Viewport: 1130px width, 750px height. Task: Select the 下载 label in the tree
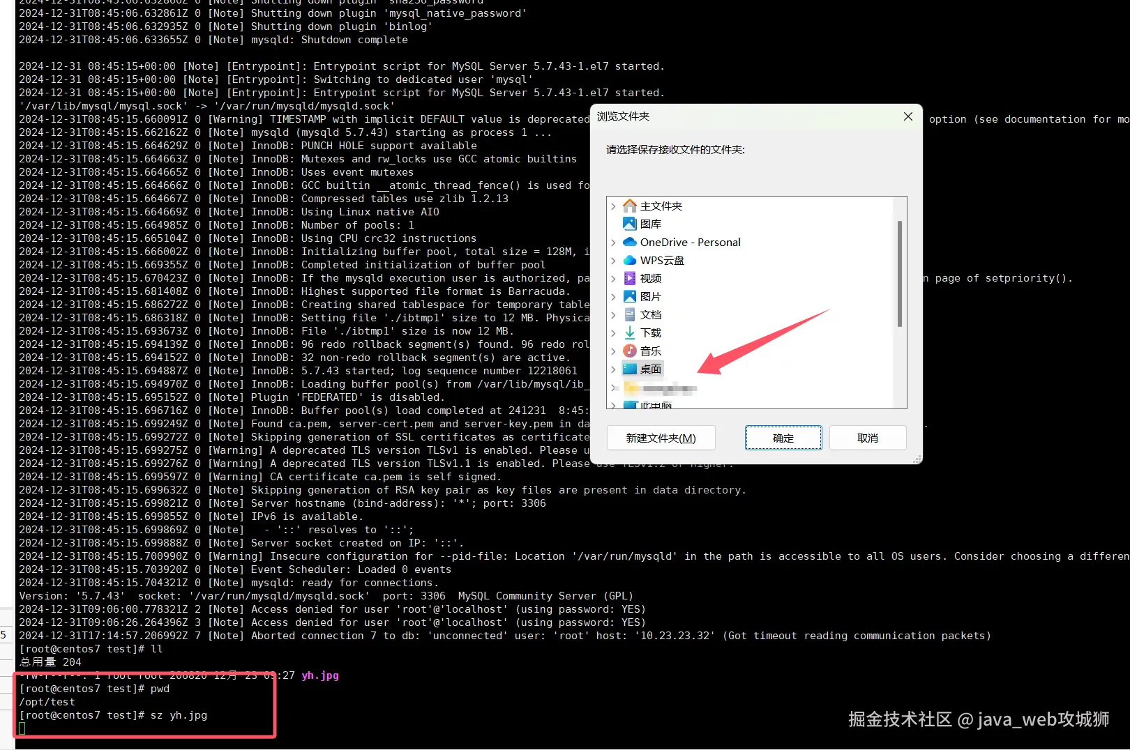[x=651, y=332]
